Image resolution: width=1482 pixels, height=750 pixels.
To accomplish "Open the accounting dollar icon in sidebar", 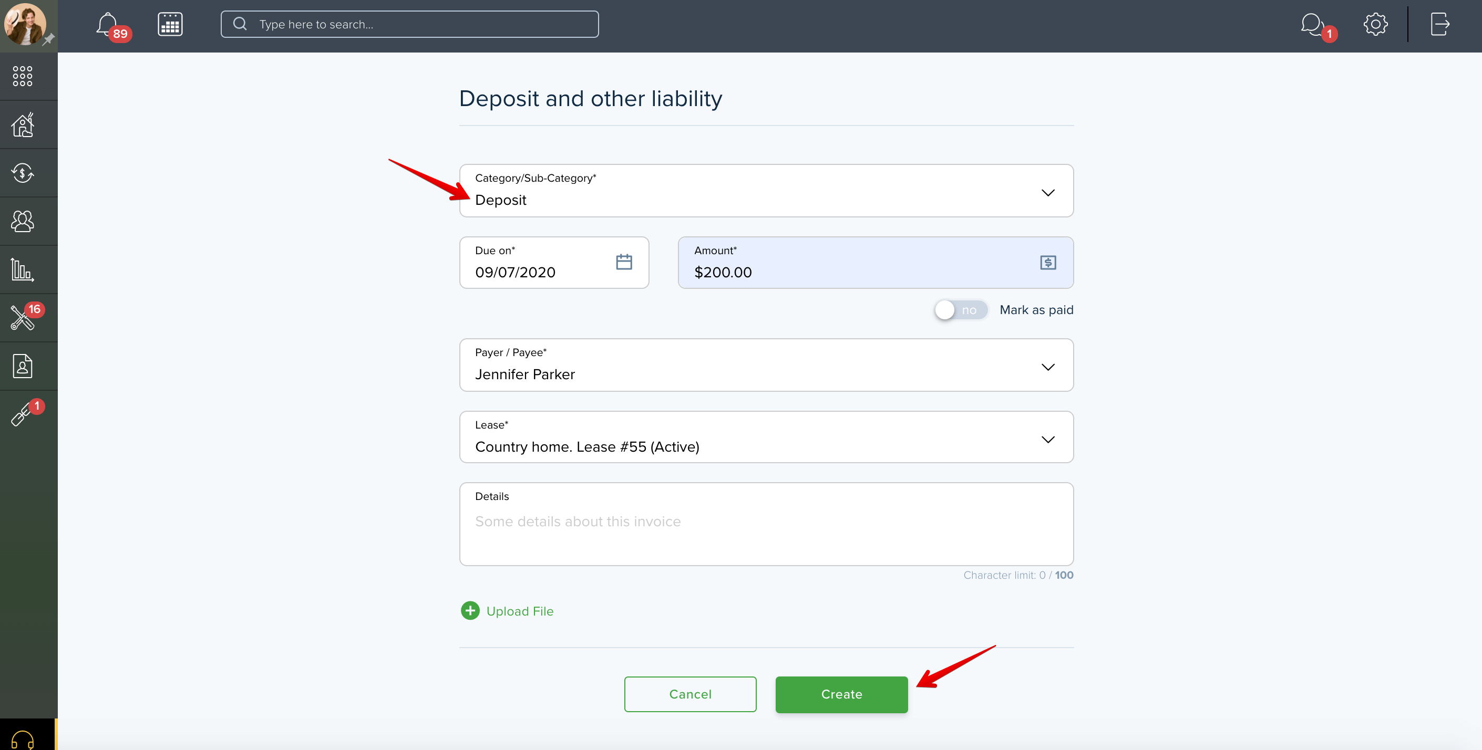I will [x=23, y=173].
